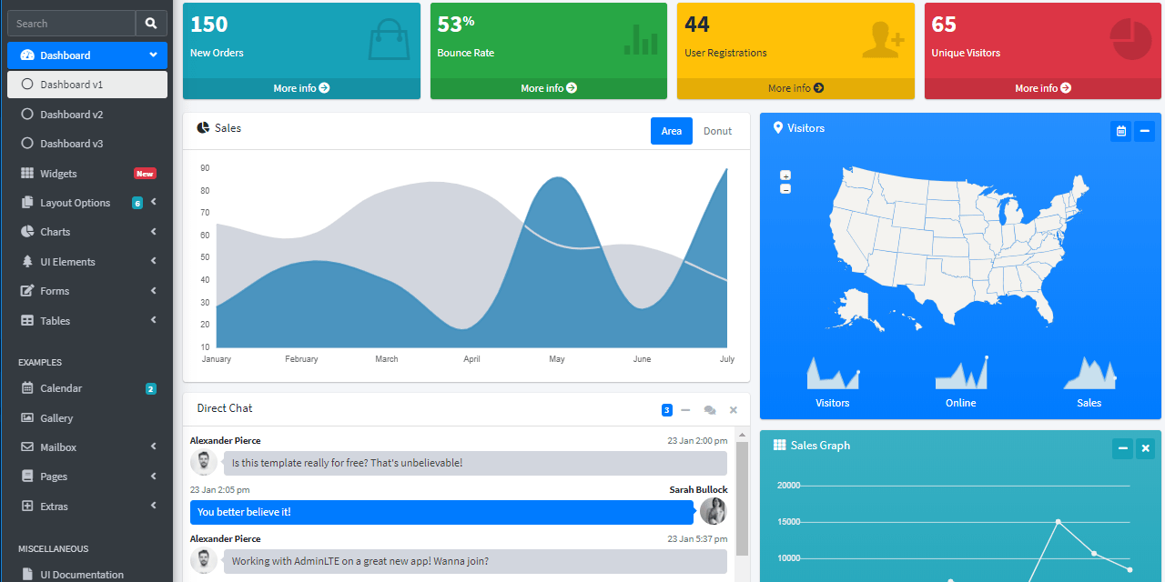Click More info on the Bounce Rate box
The height and width of the screenshot is (582, 1165).
[548, 88]
